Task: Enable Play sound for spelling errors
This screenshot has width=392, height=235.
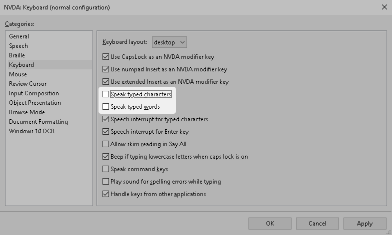Action: coord(105,182)
